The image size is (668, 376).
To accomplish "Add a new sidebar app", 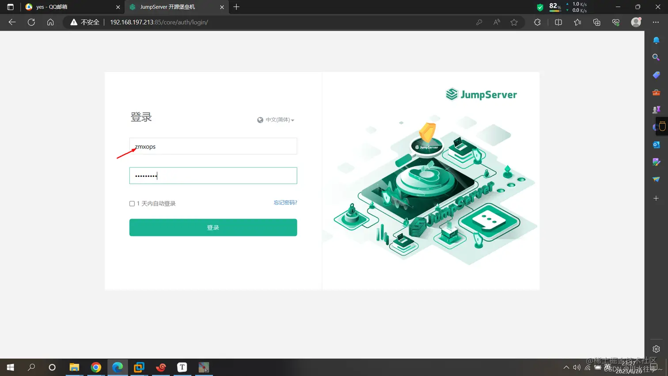I will 656,198.
